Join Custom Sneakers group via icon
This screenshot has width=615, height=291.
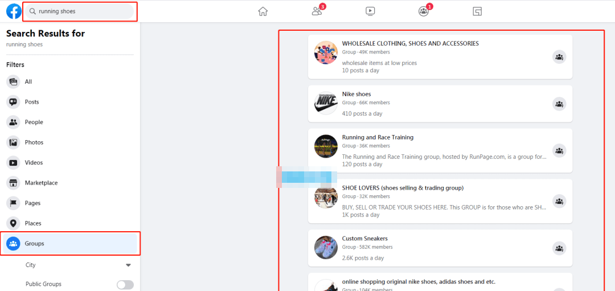[x=559, y=248]
